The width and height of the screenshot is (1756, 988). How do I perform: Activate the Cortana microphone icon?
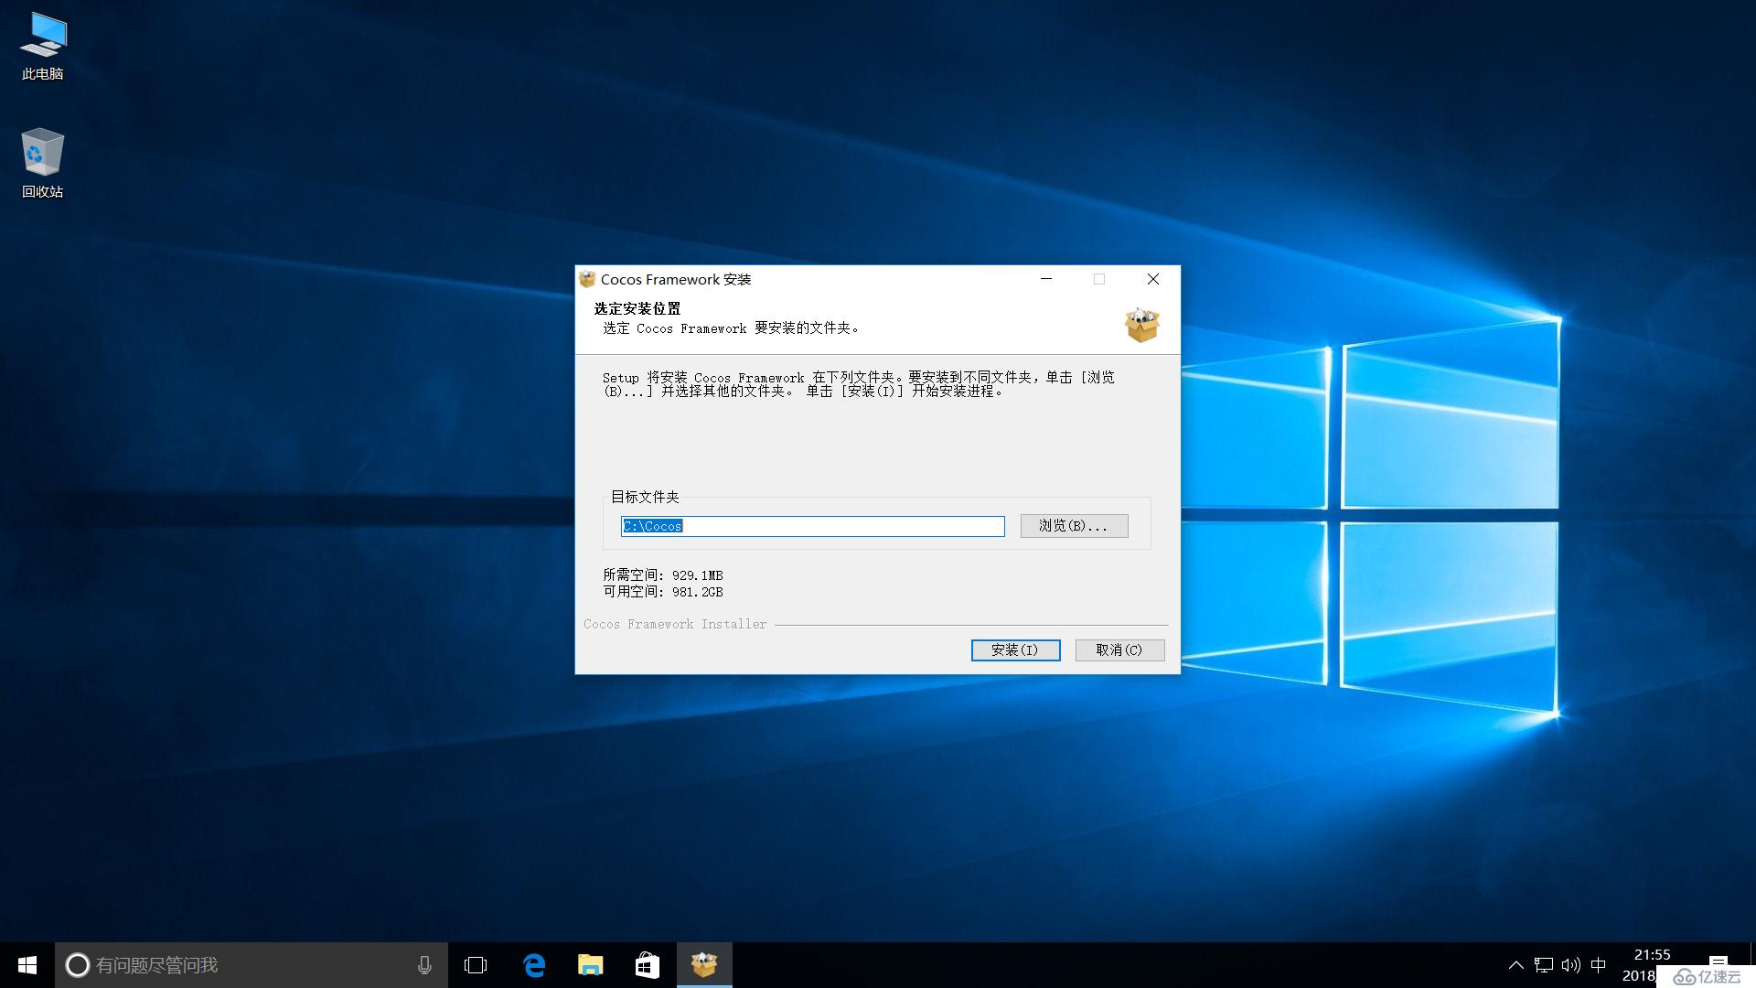tap(424, 965)
